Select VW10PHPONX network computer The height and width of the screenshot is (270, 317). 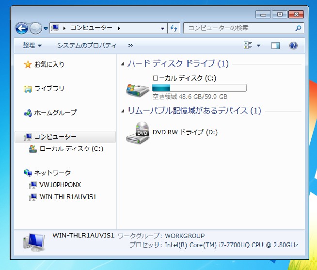[x=60, y=185]
